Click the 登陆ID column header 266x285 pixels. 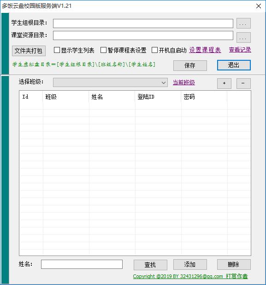click(158, 97)
